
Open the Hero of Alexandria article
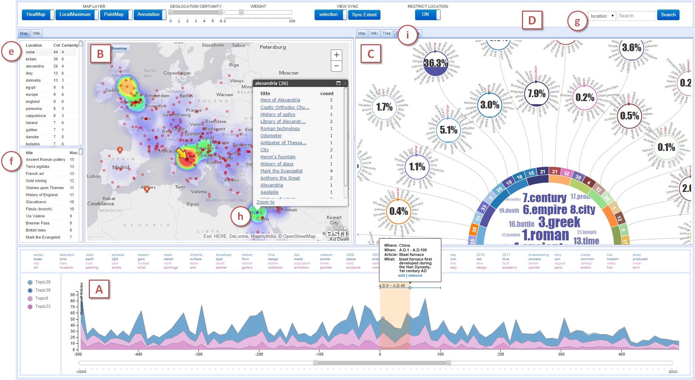(280, 100)
